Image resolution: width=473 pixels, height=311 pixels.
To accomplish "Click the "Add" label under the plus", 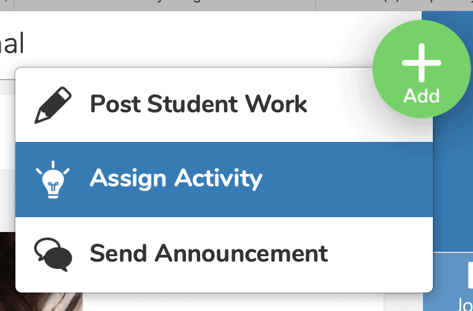I will pyautogui.click(x=421, y=96).
